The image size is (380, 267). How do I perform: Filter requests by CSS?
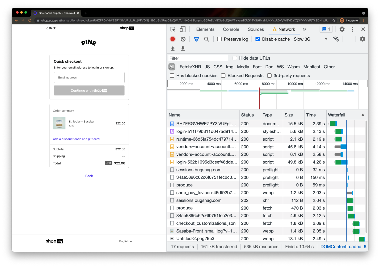click(x=218, y=67)
